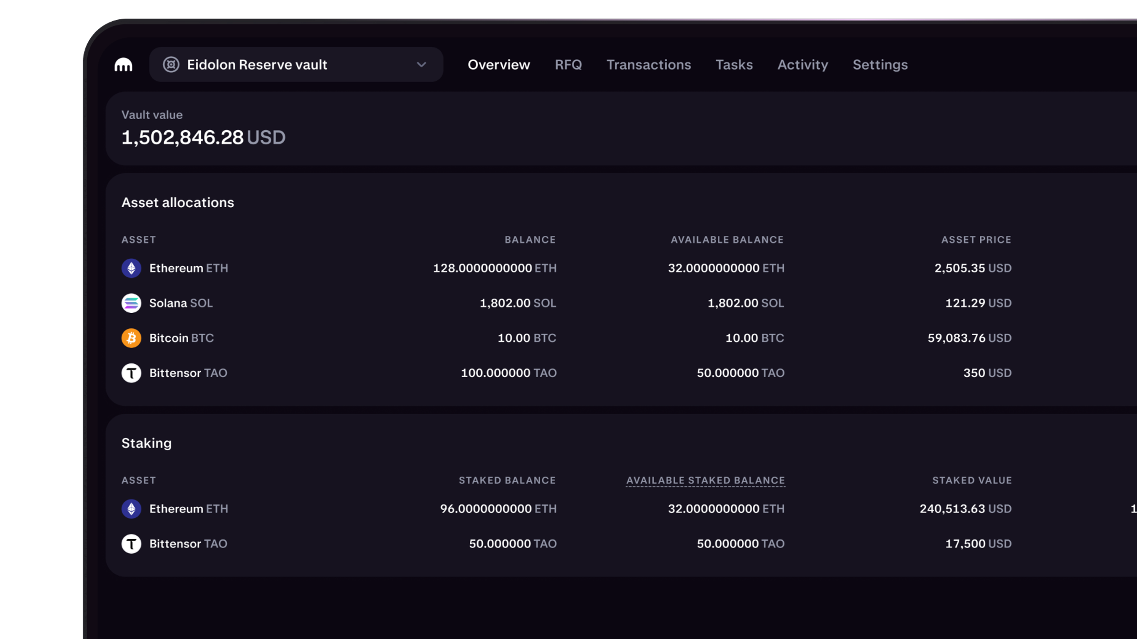The width and height of the screenshot is (1137, 639).
Task: Switch to the RFQ tab
Action: (x=568, y=64)
